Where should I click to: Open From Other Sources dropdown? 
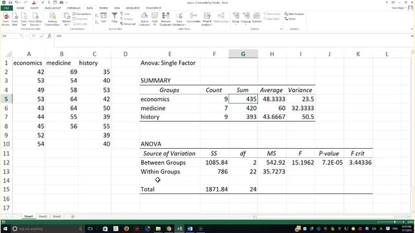(35, 19)
